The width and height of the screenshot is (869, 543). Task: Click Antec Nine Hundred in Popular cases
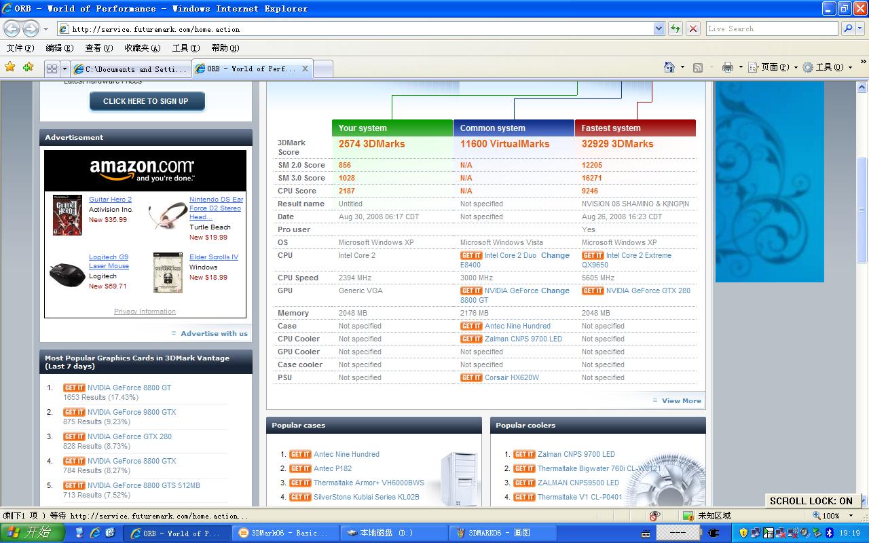point(346,454)
